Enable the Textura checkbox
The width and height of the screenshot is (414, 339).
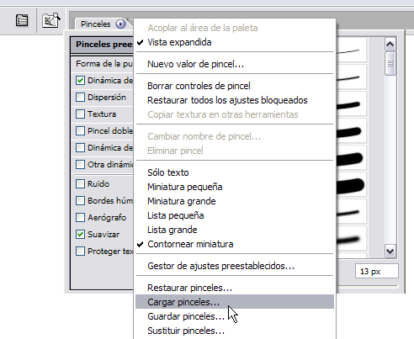[x=80, y=114]
